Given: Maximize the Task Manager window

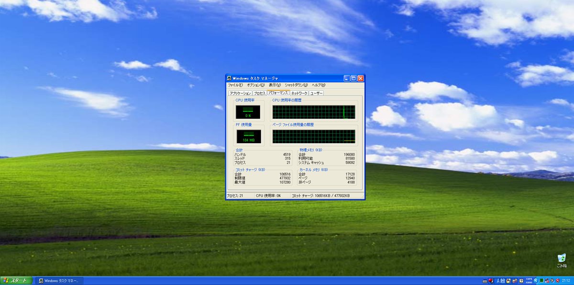Looking at the screenshot, I should point(354,78).
